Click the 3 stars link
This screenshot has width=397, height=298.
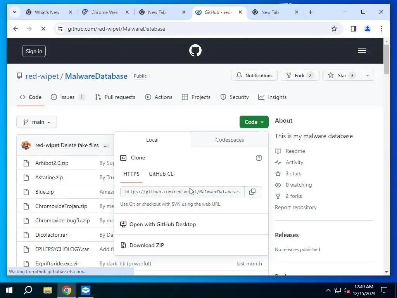click(x=288, y=173)
